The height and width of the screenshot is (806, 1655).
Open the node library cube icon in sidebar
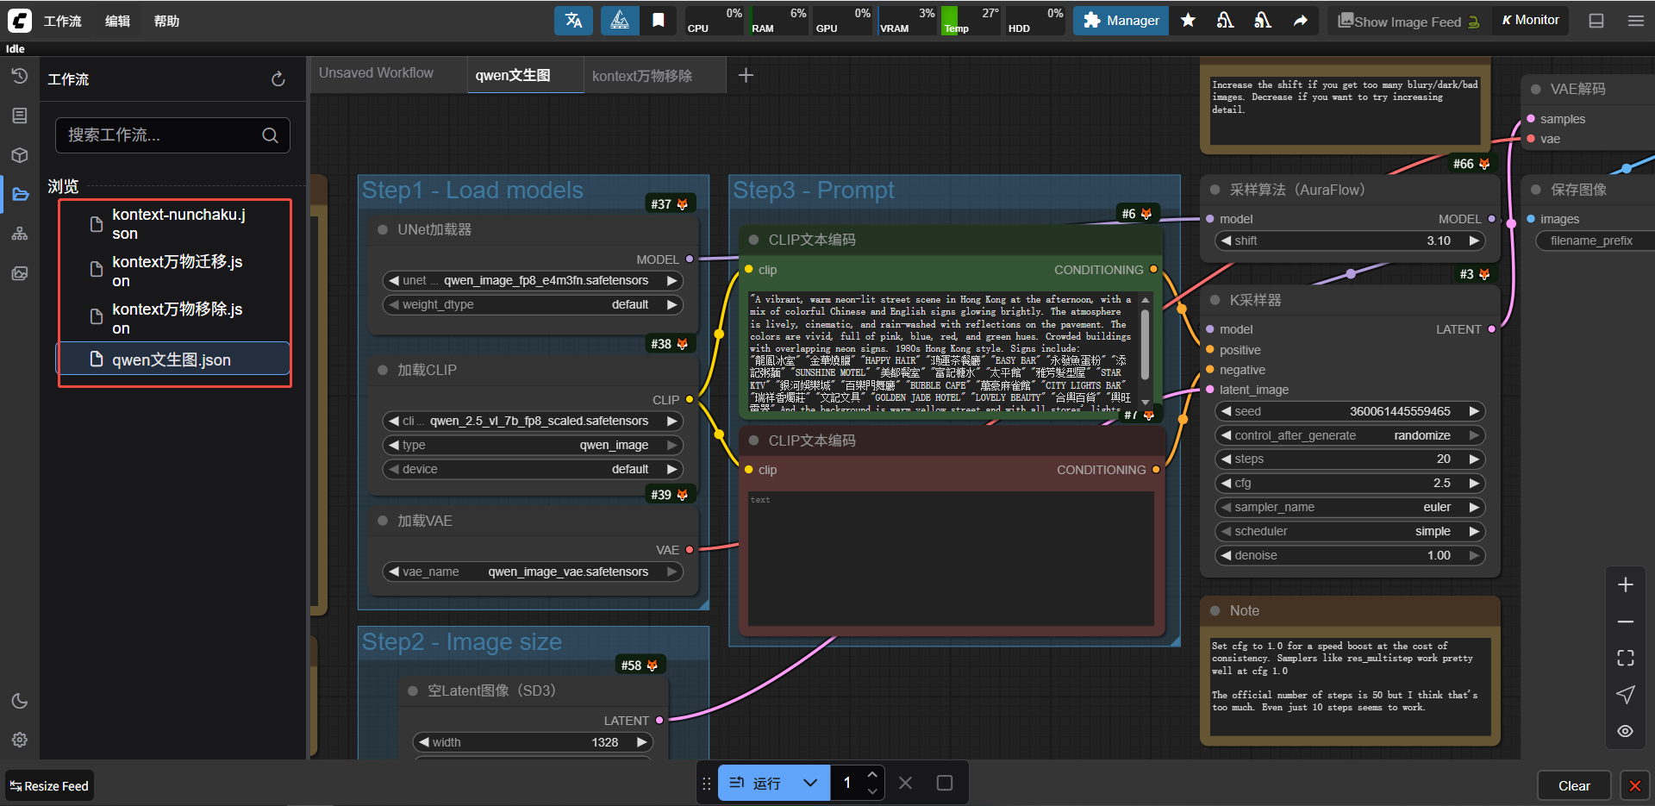(x=20, y=155)
